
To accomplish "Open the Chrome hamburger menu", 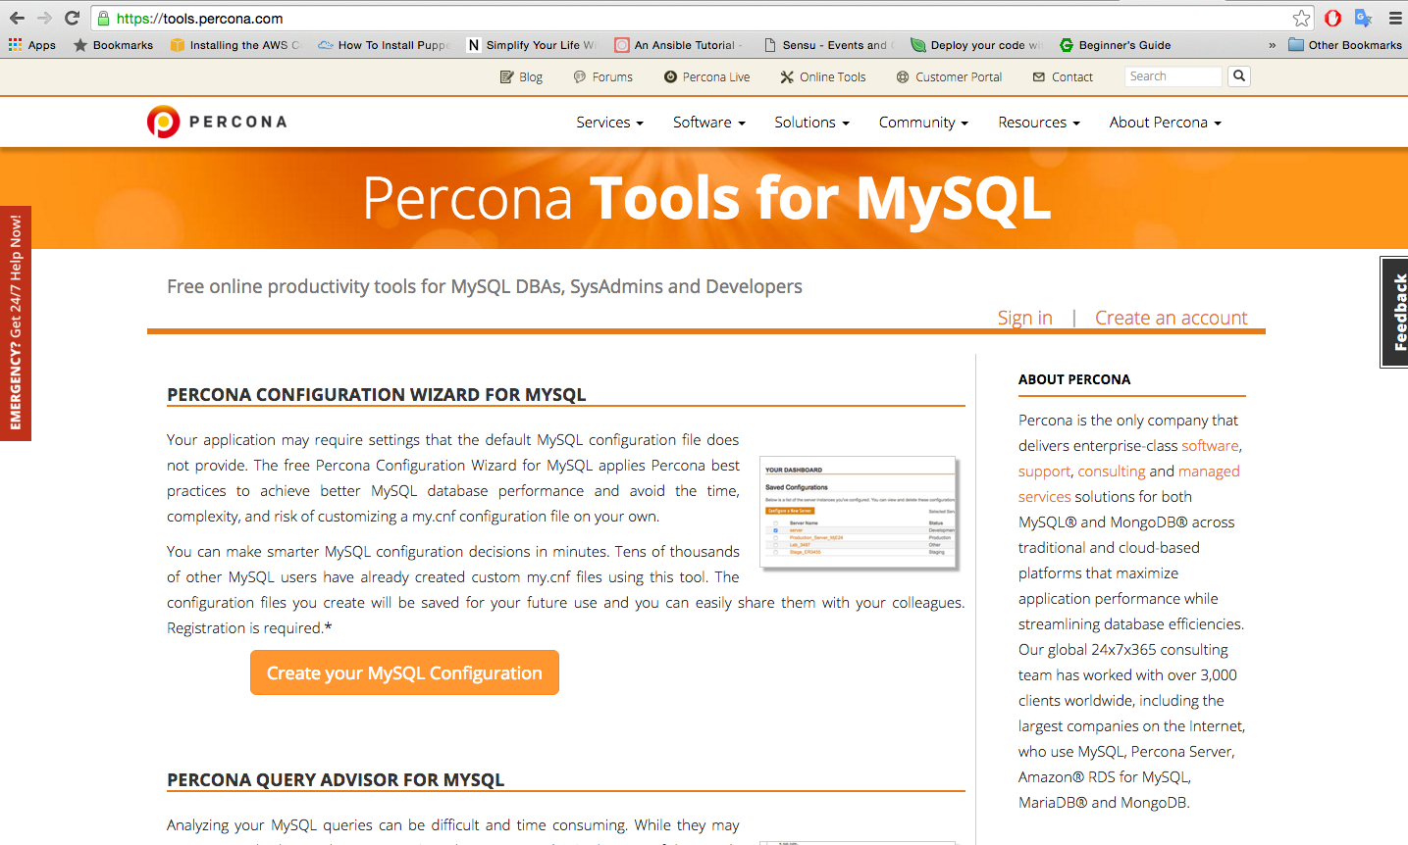I will coord(1394,19).
